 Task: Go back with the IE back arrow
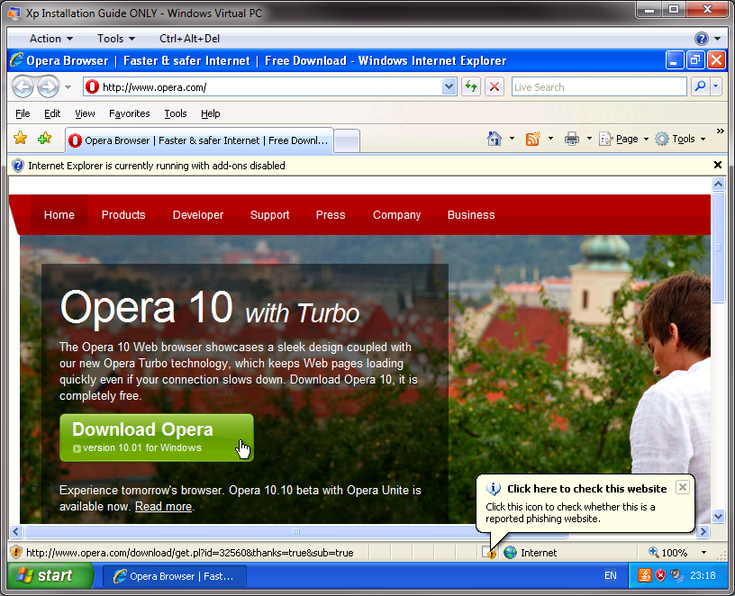pyautogui.click(x=23, y=86)
